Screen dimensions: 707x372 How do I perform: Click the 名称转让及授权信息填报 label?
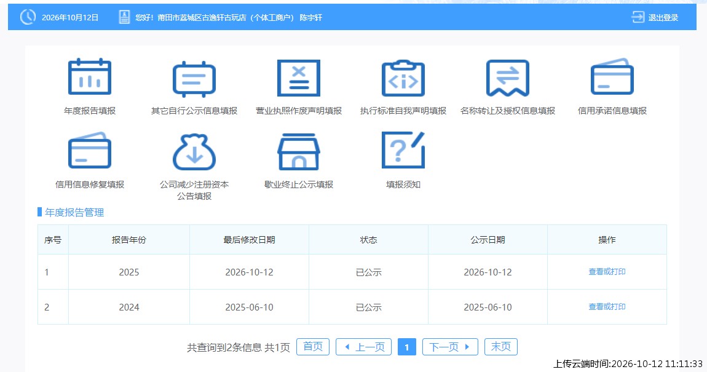click(508, 111)
